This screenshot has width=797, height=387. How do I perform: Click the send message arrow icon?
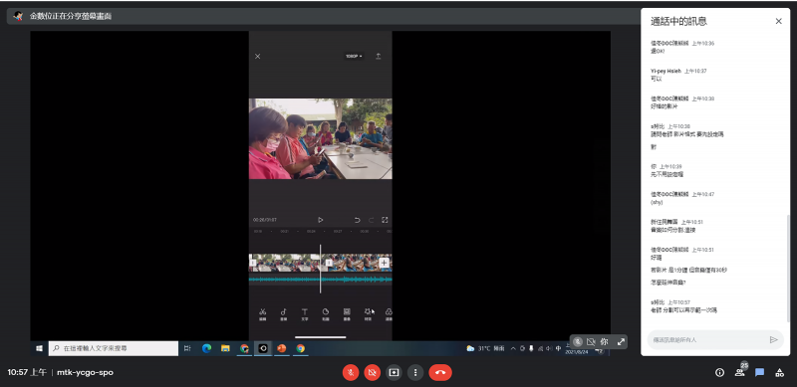click(774, 340)
